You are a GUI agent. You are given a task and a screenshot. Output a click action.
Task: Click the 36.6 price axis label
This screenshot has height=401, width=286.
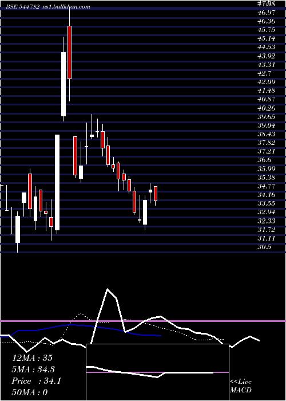point(264,160)
